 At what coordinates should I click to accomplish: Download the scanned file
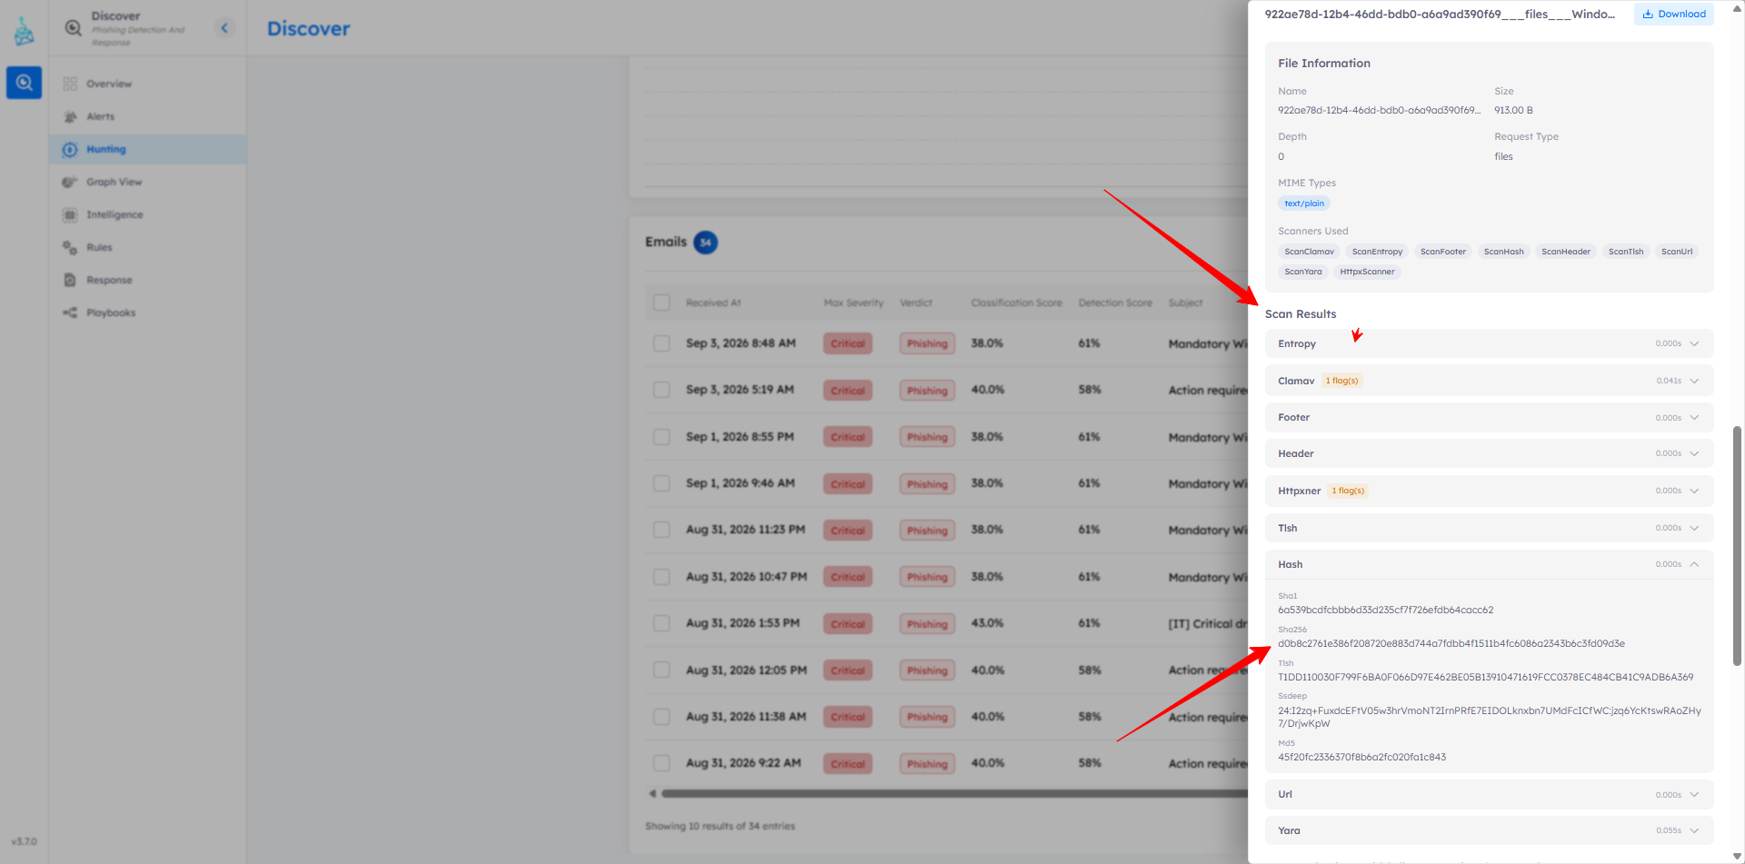pos(1673,14)
